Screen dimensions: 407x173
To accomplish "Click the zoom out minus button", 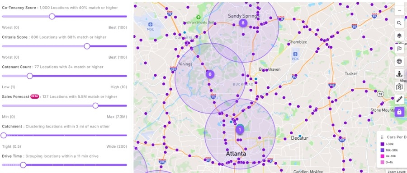I will pos(399,11).
